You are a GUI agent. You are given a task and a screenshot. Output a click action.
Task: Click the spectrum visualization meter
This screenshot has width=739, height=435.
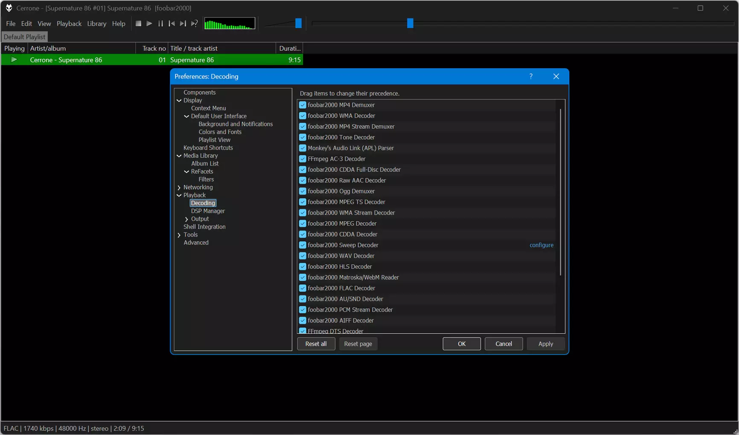[230, 23]
